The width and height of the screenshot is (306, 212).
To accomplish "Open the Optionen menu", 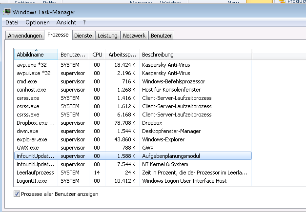I will [38, 22].
